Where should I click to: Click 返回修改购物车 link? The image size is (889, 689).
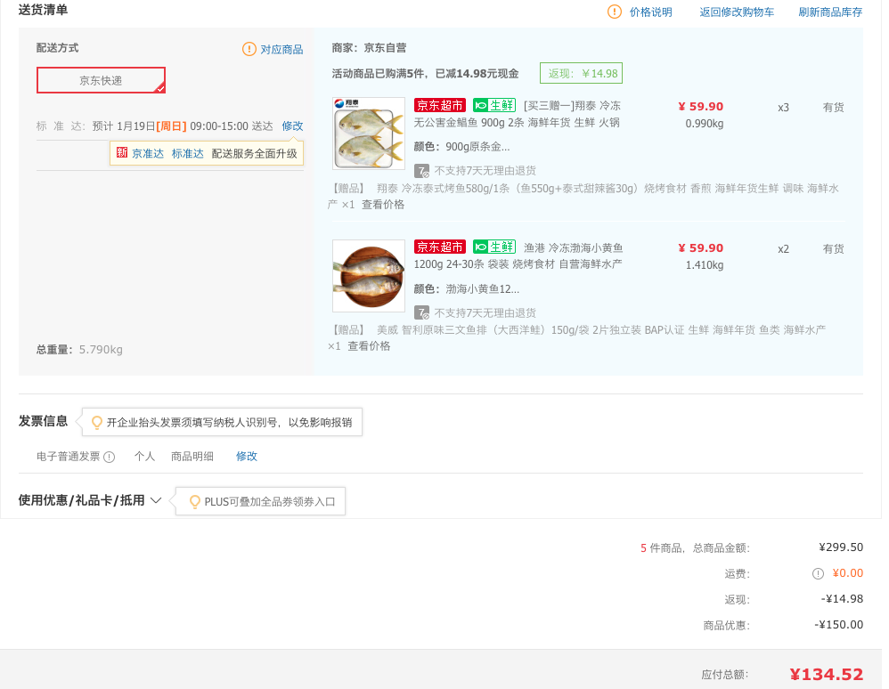pyautogui.click(x=737, y=12)
